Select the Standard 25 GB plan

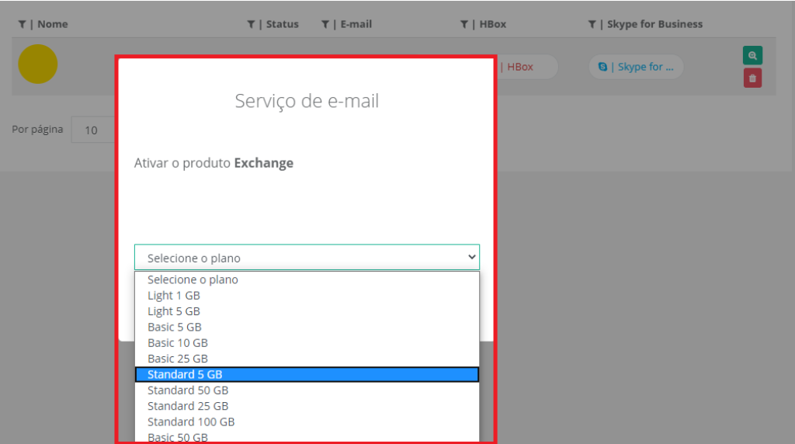click(307, 406)
